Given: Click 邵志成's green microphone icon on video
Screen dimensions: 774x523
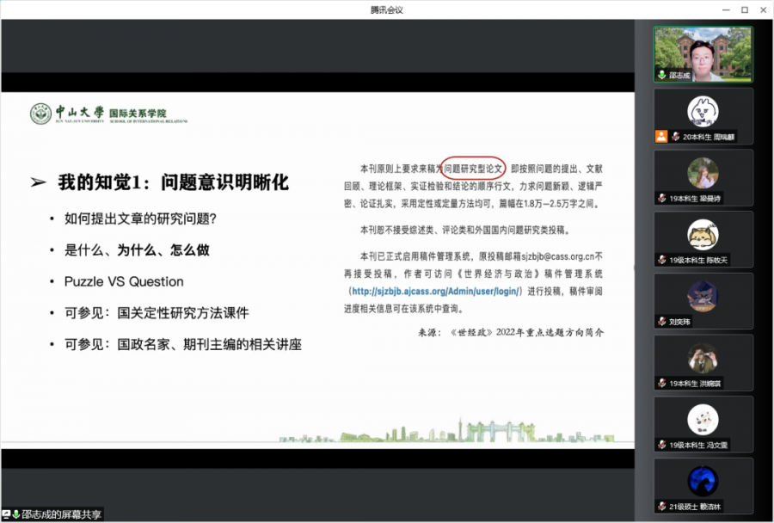Looking at the screenshot, I should (x=662, y=76).
